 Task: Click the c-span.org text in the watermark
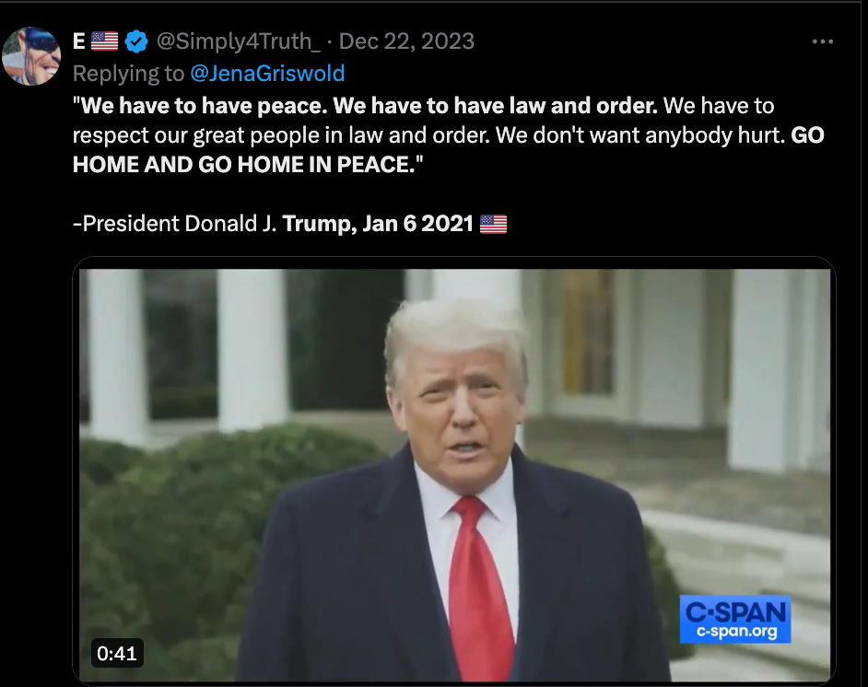[x=736, y=631]
